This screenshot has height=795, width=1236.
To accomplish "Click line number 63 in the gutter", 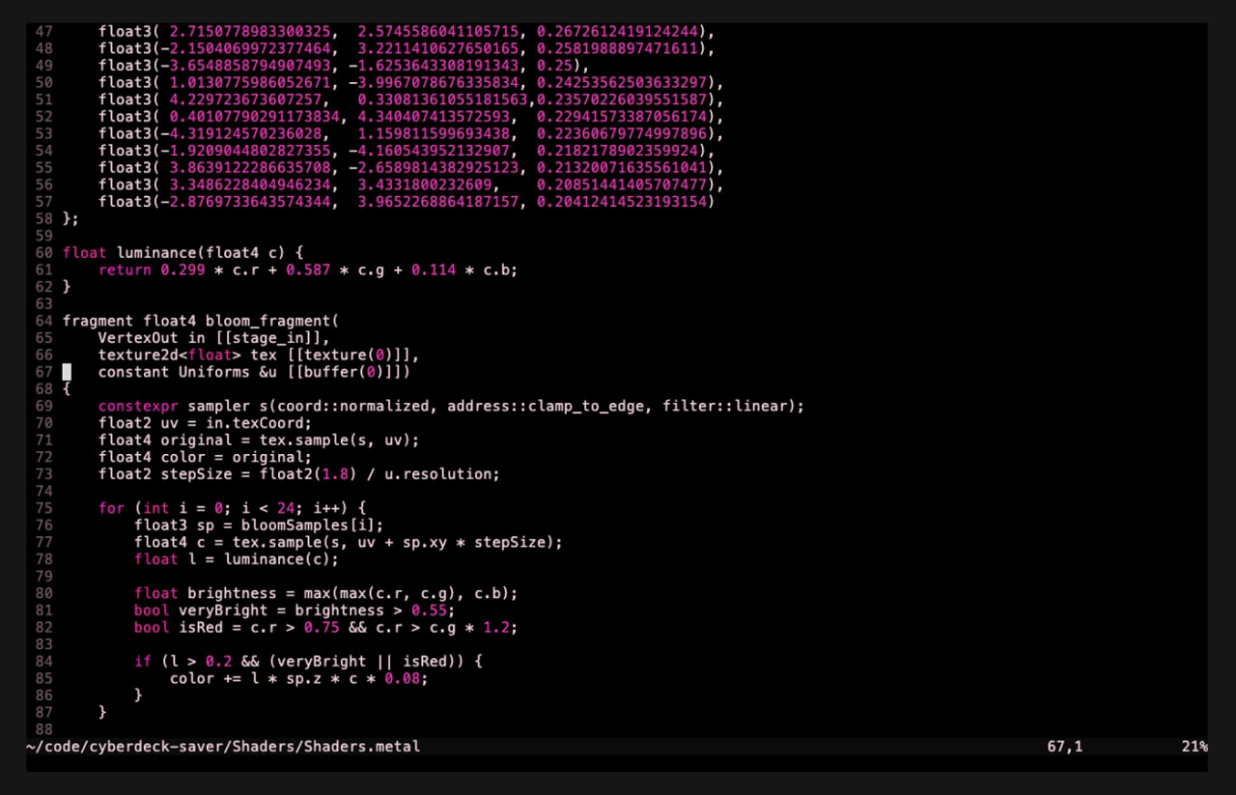I will [x=44, y=304].
